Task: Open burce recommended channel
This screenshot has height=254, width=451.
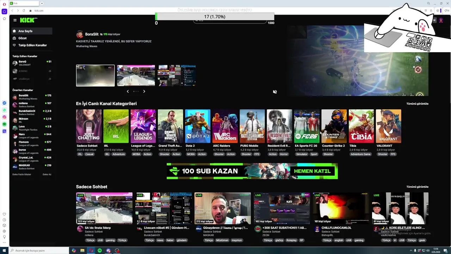Action: click(32, 151)
